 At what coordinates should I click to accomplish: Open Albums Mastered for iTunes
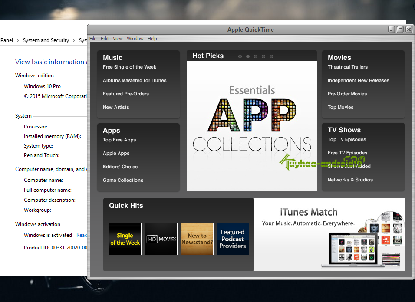(x=135, y=80)
